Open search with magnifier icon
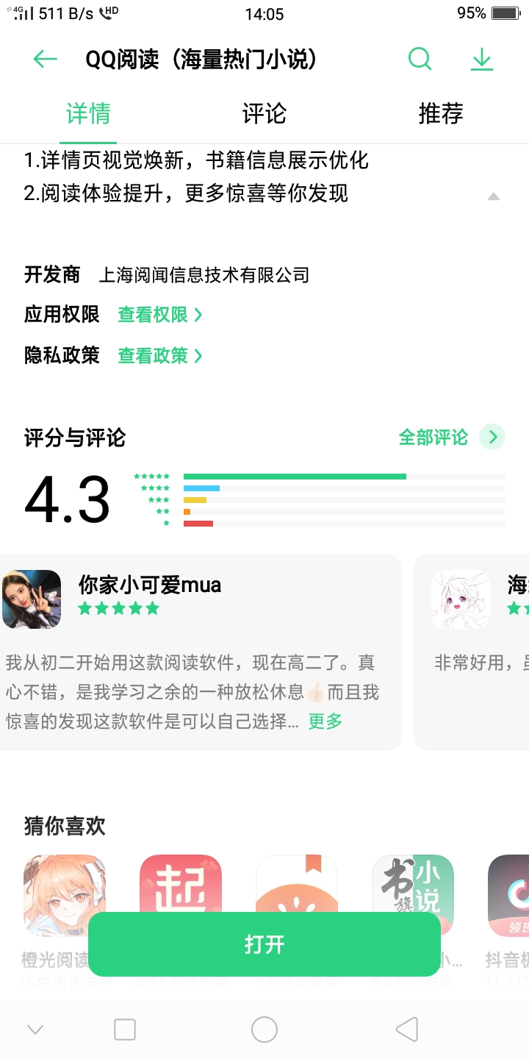Screen dimensions: 529x1059 (x=420, y=59)
